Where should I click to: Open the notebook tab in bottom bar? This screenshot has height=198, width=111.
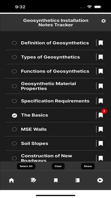[77, 180]
